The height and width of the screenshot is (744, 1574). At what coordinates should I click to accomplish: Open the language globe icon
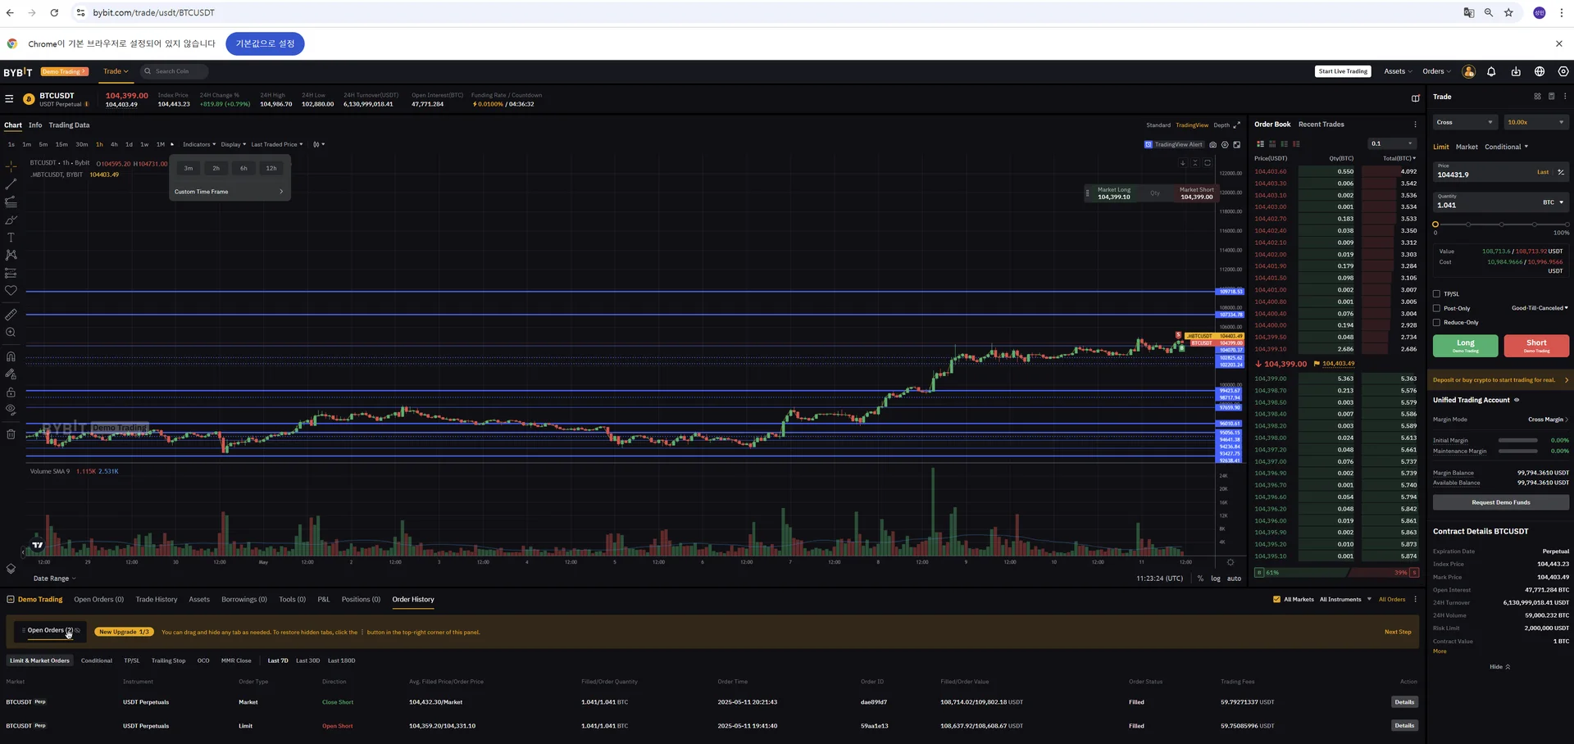click(1540, 72)
